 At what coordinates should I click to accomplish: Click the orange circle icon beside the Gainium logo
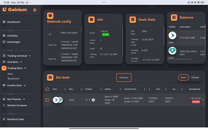pos(35,10)
